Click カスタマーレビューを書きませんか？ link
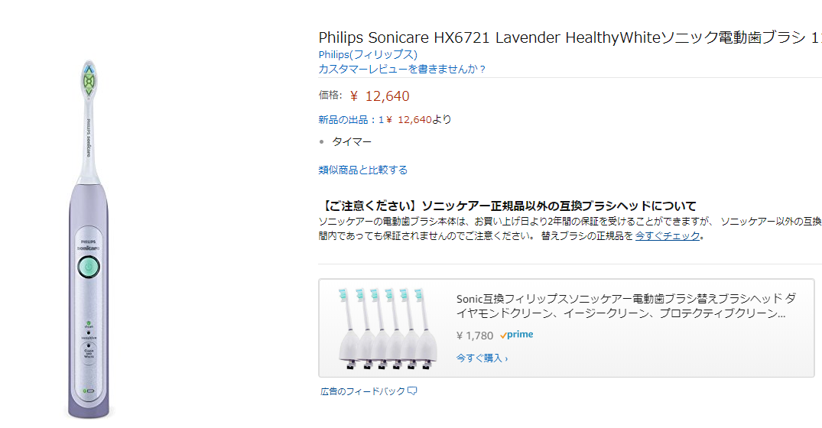Viewport: 822px width, 428px height. pos(402,69)
